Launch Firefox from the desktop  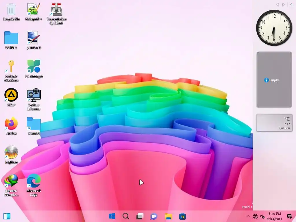click(x=11, y=126)
